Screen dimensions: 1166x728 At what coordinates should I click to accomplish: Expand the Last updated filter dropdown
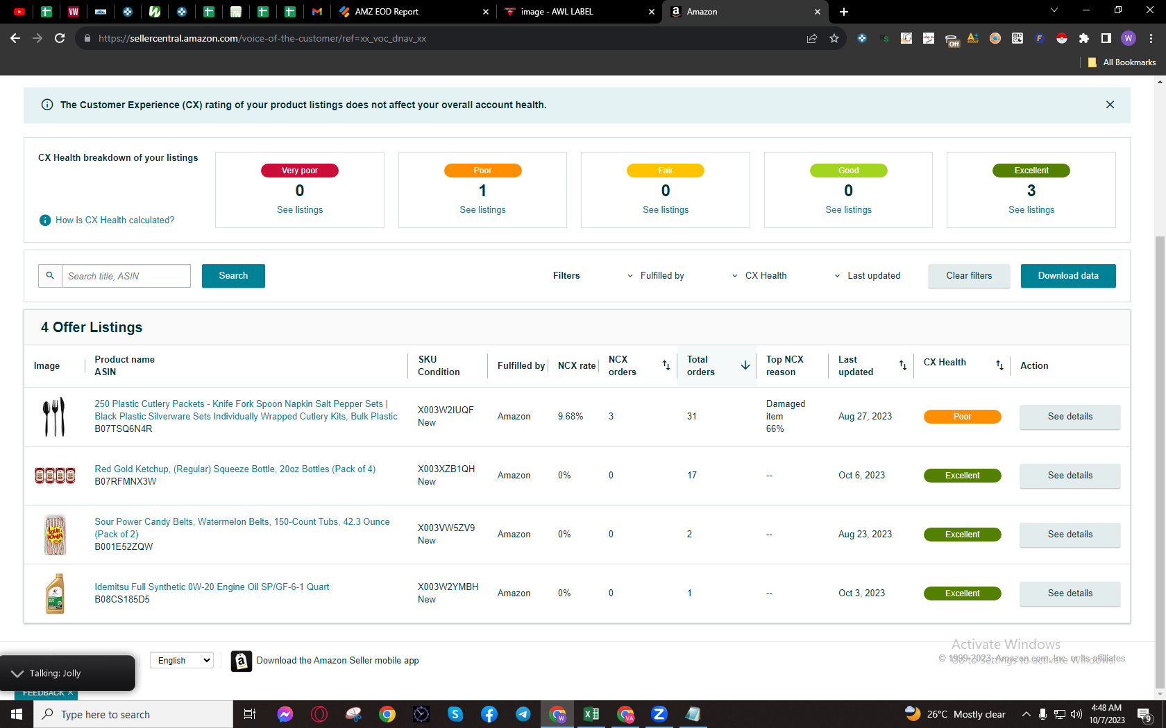(x=867, y=276)
